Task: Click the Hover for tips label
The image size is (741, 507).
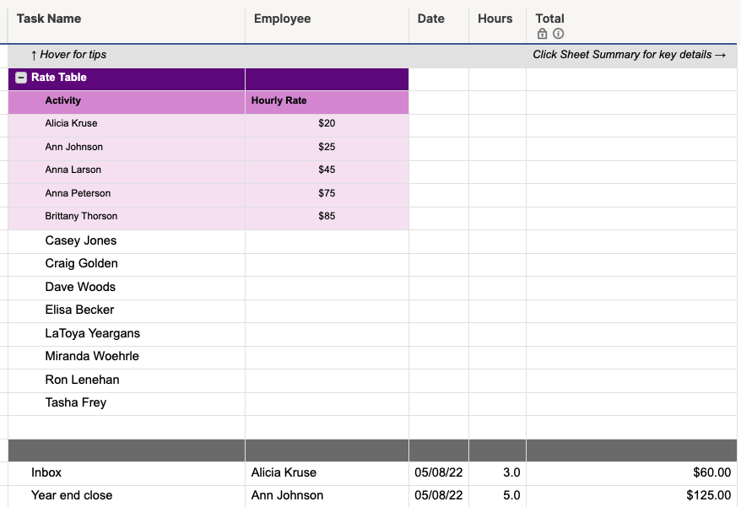Action: [x=68, y=54]
